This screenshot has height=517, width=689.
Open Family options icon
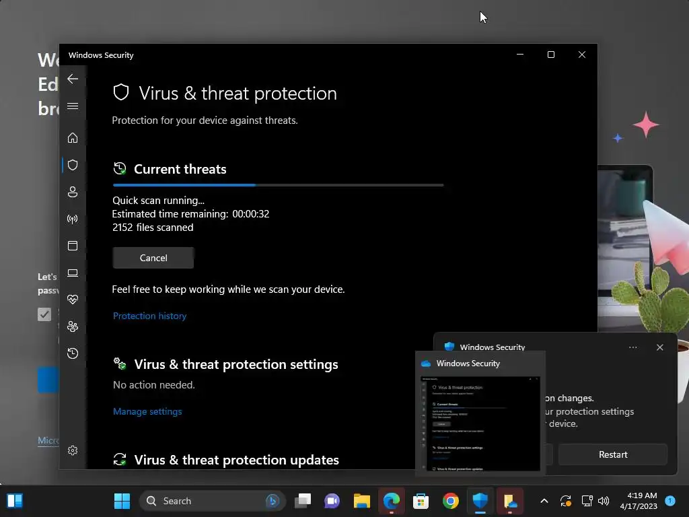(x=73, y=326)
